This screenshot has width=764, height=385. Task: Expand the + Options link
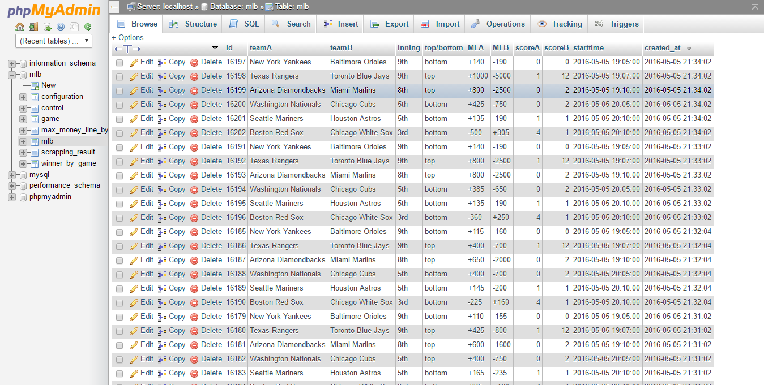pos(127,37)
